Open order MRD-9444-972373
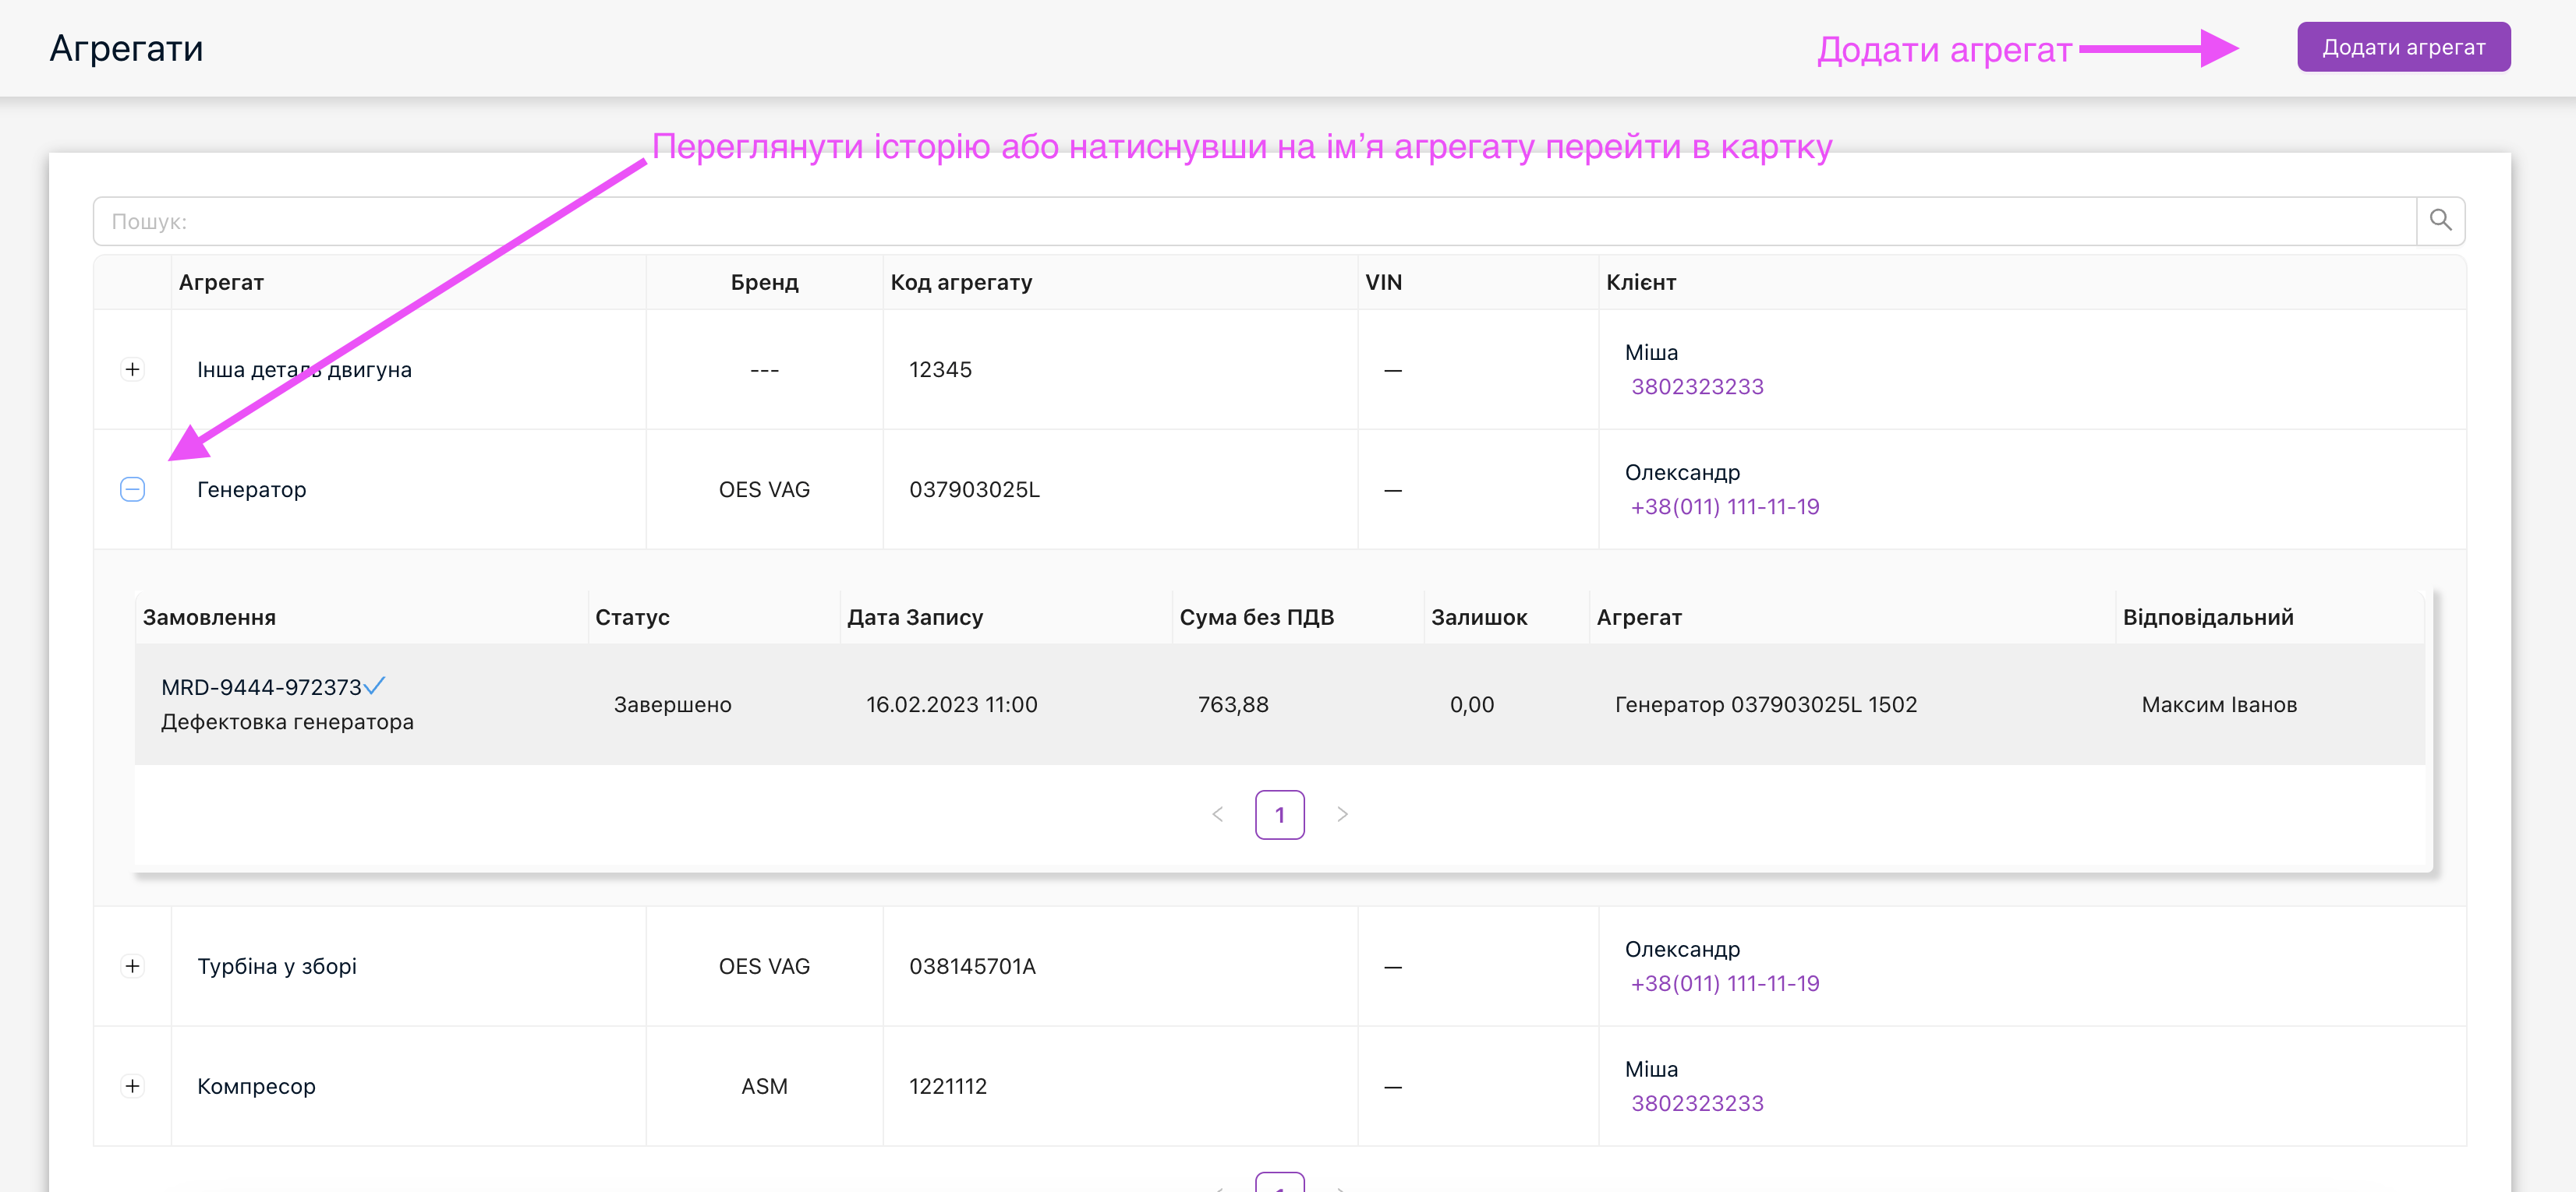 pyautogui.click(x=261, y=687)
